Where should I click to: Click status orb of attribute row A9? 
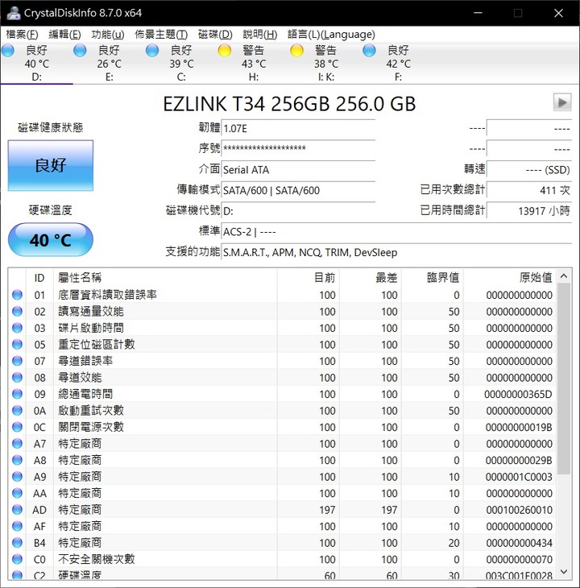17,476
